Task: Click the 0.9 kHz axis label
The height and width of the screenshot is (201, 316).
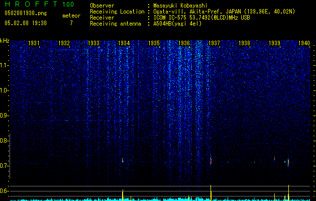Action: (4, 116)
